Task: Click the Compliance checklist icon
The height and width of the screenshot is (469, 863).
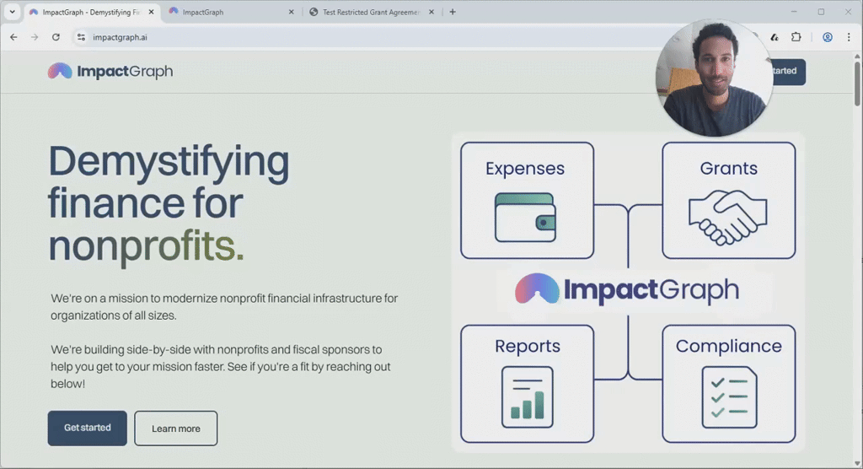Action: [729, 396]
